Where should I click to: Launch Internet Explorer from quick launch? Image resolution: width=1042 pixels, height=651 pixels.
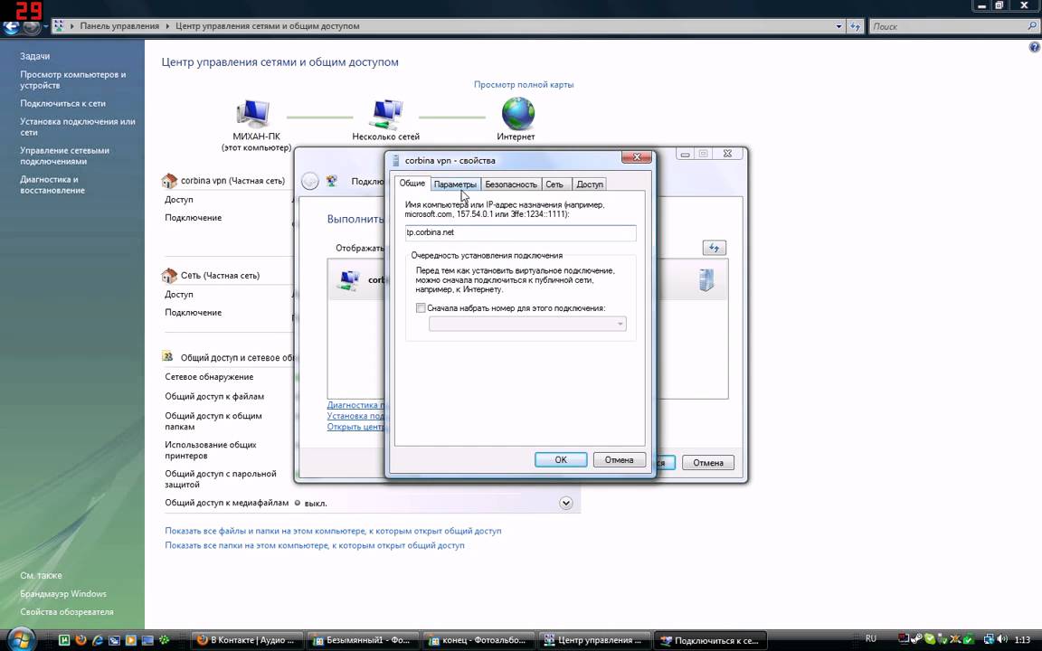98,640
